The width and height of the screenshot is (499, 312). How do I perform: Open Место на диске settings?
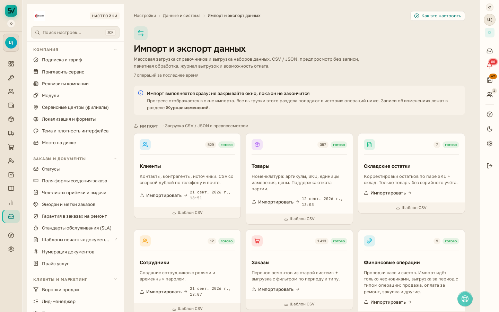coord(75,142)
